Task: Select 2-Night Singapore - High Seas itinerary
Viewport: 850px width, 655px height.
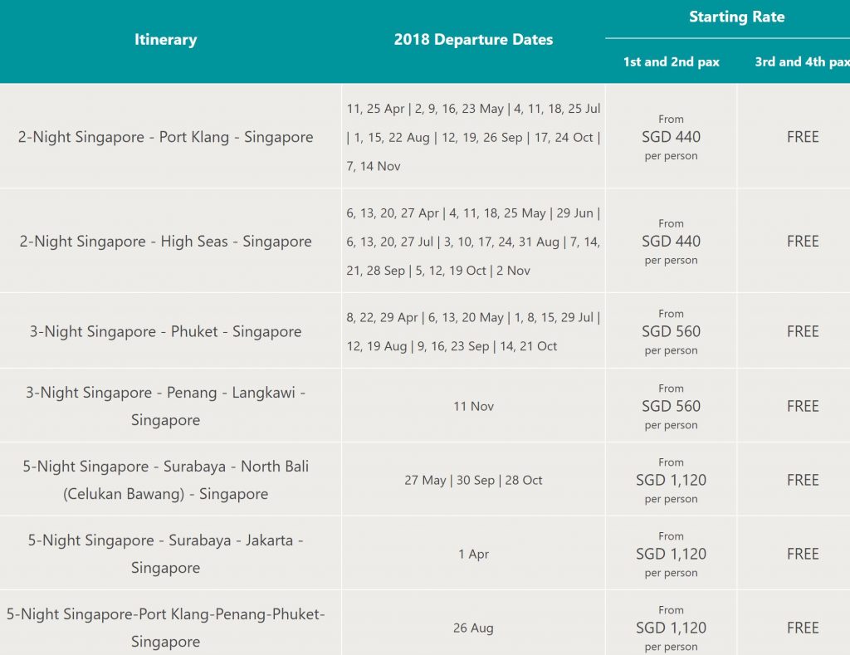Action: [166, 242]
